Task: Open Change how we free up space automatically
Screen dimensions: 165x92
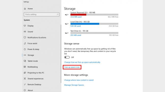Action: coord(82,62)
